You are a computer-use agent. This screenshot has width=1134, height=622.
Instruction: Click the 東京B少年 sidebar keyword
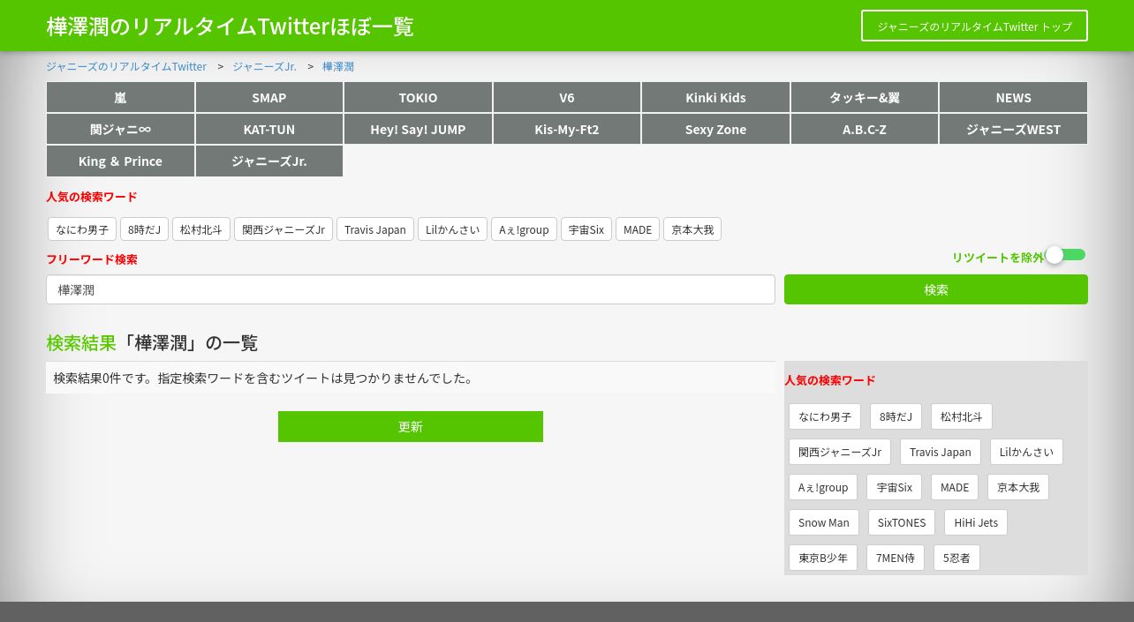pyautogui.click(x=823, y=558)
